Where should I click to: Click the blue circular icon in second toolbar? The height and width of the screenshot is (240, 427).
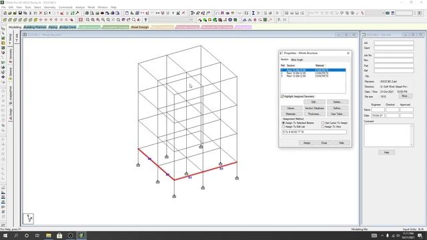click(x=230, y=20)
